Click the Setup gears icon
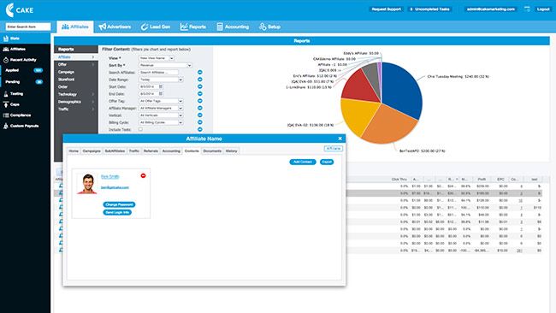 (263, 27)
